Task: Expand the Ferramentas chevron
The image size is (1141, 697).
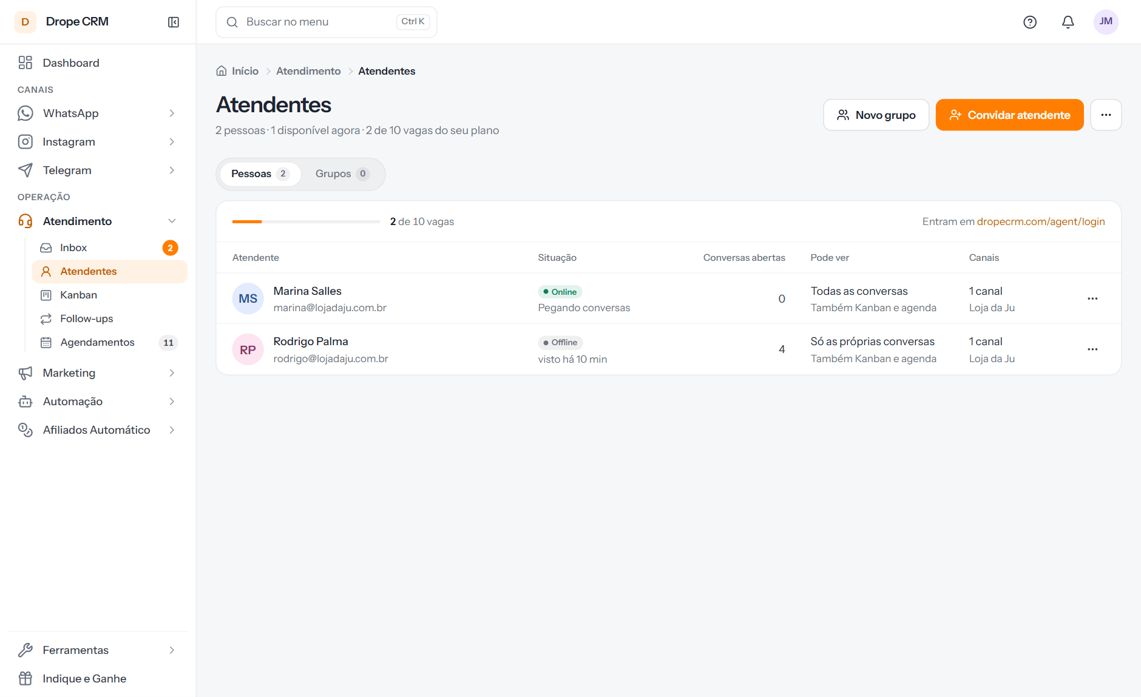Action: (x=172, y=650)
